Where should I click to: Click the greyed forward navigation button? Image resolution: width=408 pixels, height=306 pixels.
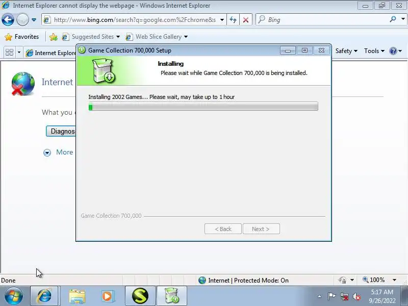coord(22,19)
